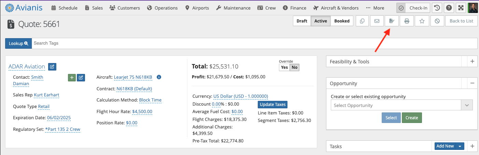Open the Select Opportunity dropdown
Image resolution: width=479 pixels, height=155 pixels.
point(402,105)
